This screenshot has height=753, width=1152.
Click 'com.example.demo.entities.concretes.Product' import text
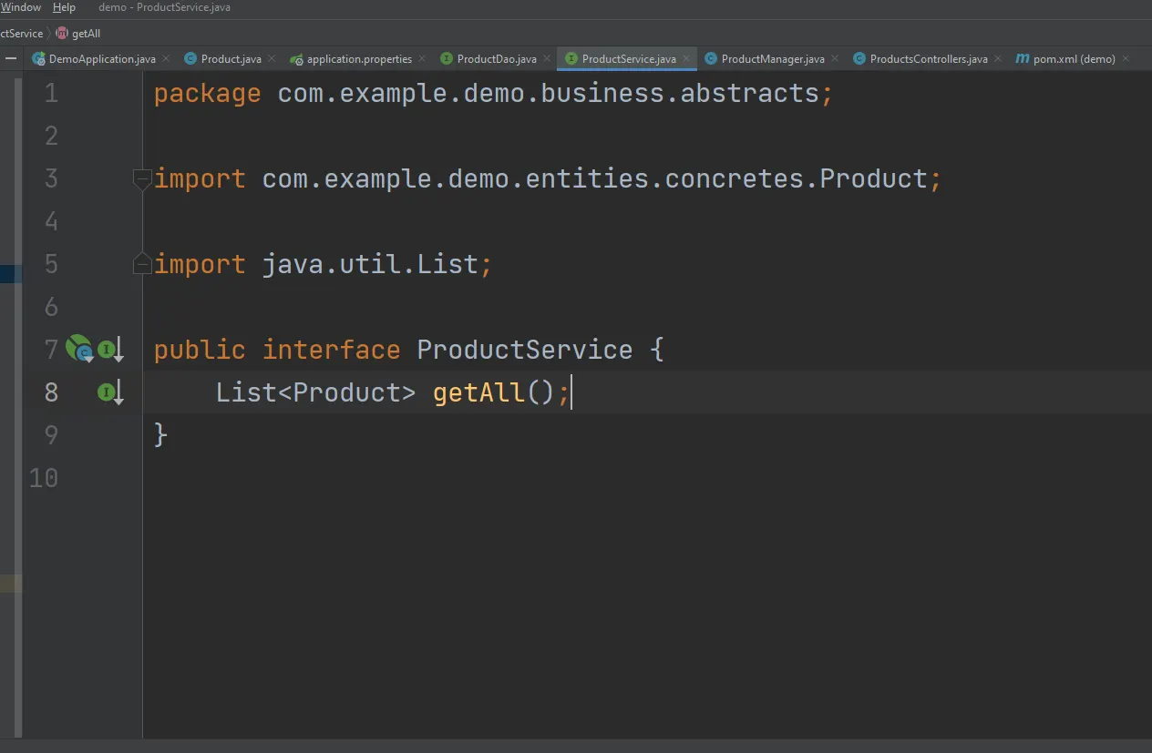pyautogui.click(x=594, y=178)
